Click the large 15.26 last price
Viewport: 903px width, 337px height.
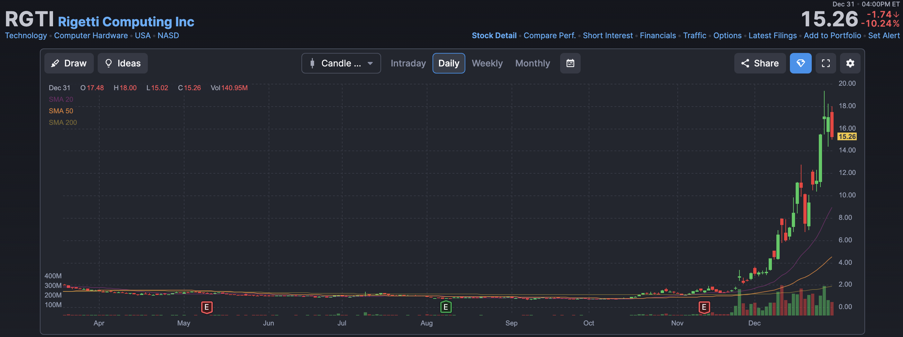[829, 19]
